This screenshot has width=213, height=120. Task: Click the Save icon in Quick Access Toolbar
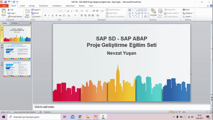(5, 2)
